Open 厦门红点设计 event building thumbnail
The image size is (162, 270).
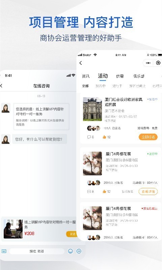(92, 109)
